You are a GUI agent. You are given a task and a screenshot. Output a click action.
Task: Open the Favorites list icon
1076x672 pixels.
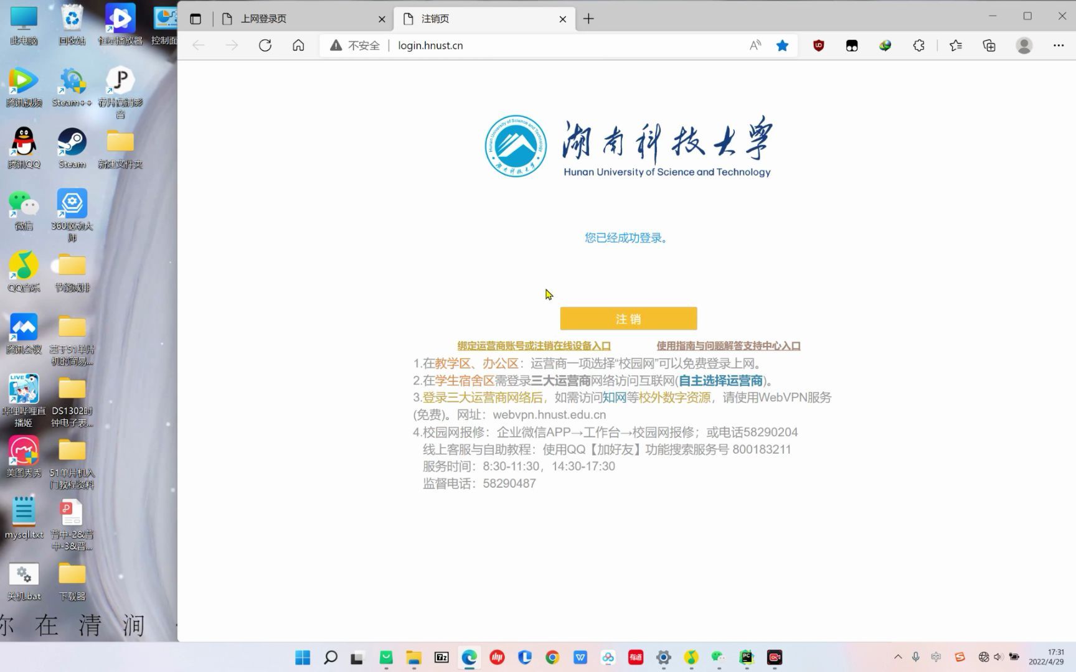pos(956,45)
